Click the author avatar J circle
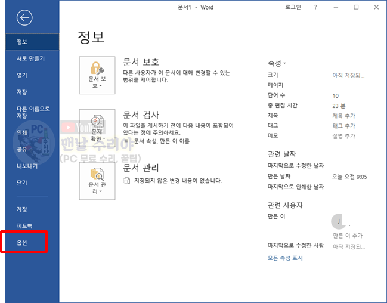This screenshot has height=303, width=387. (338, 221)
